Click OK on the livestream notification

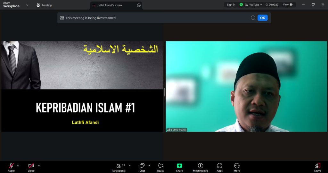coord(262,18)
